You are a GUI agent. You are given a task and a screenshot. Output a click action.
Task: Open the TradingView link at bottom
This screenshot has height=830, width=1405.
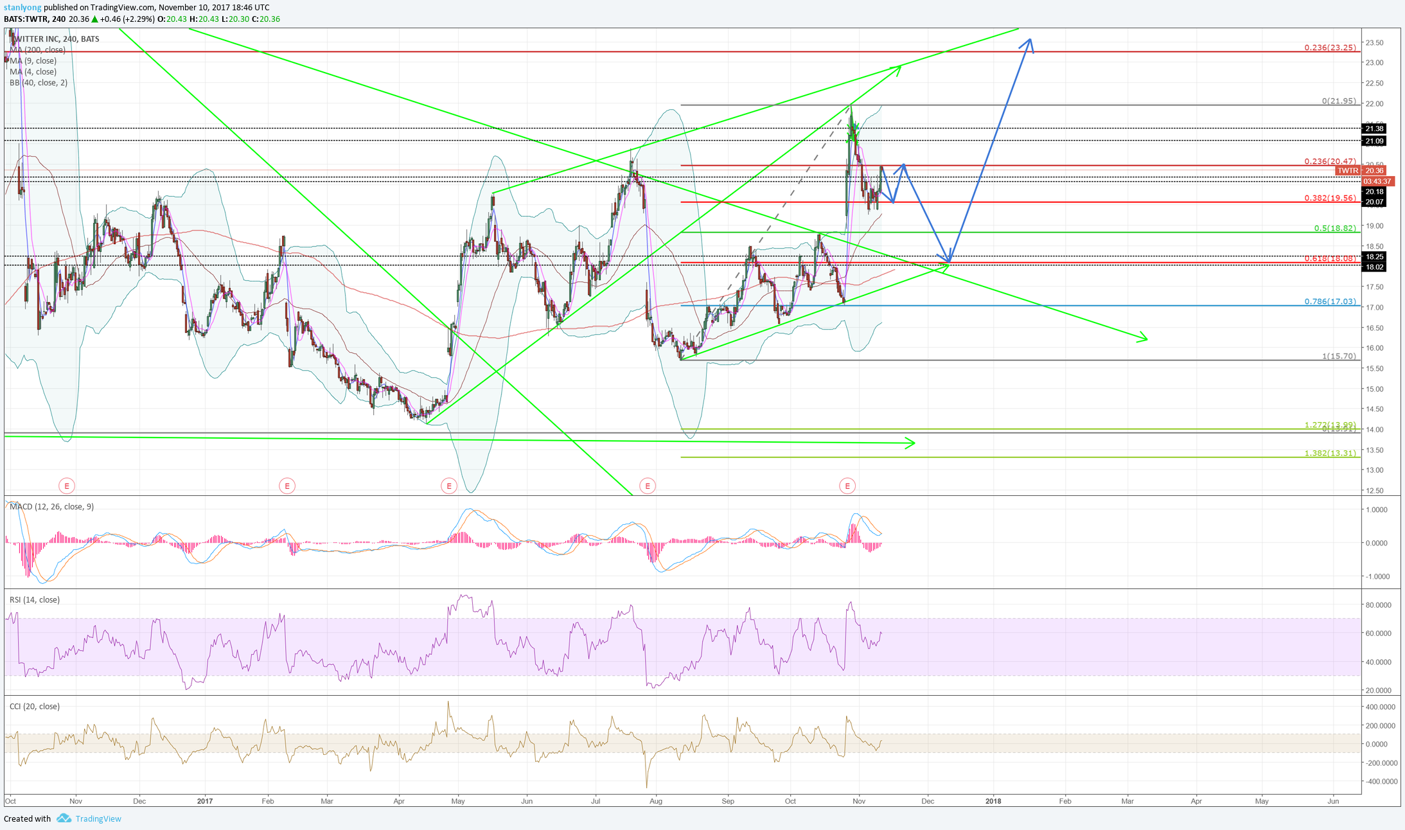98,818
